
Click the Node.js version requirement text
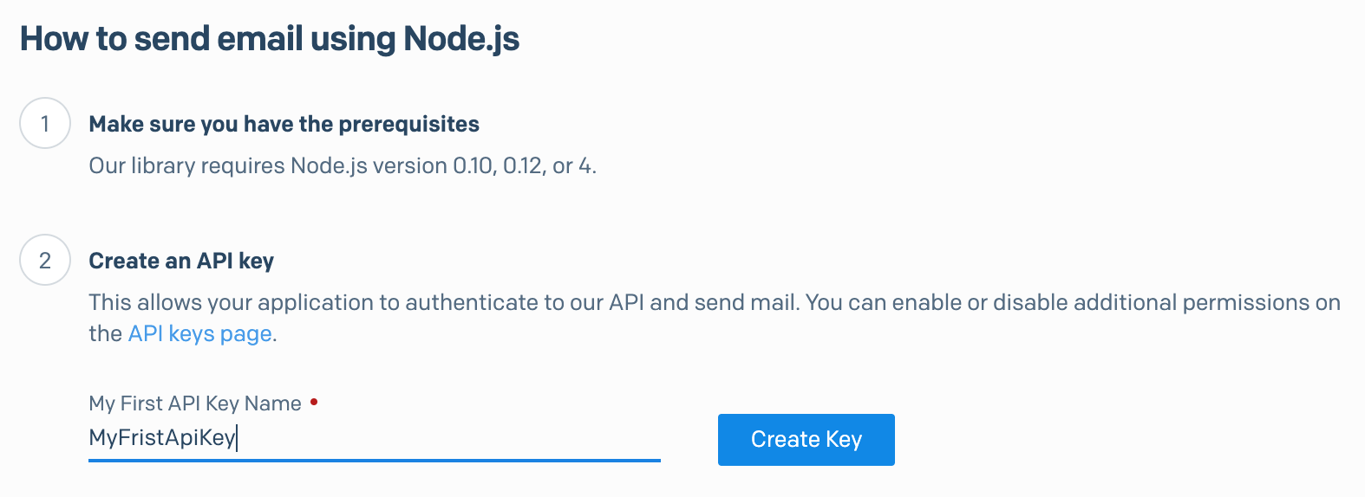point(343,166)
